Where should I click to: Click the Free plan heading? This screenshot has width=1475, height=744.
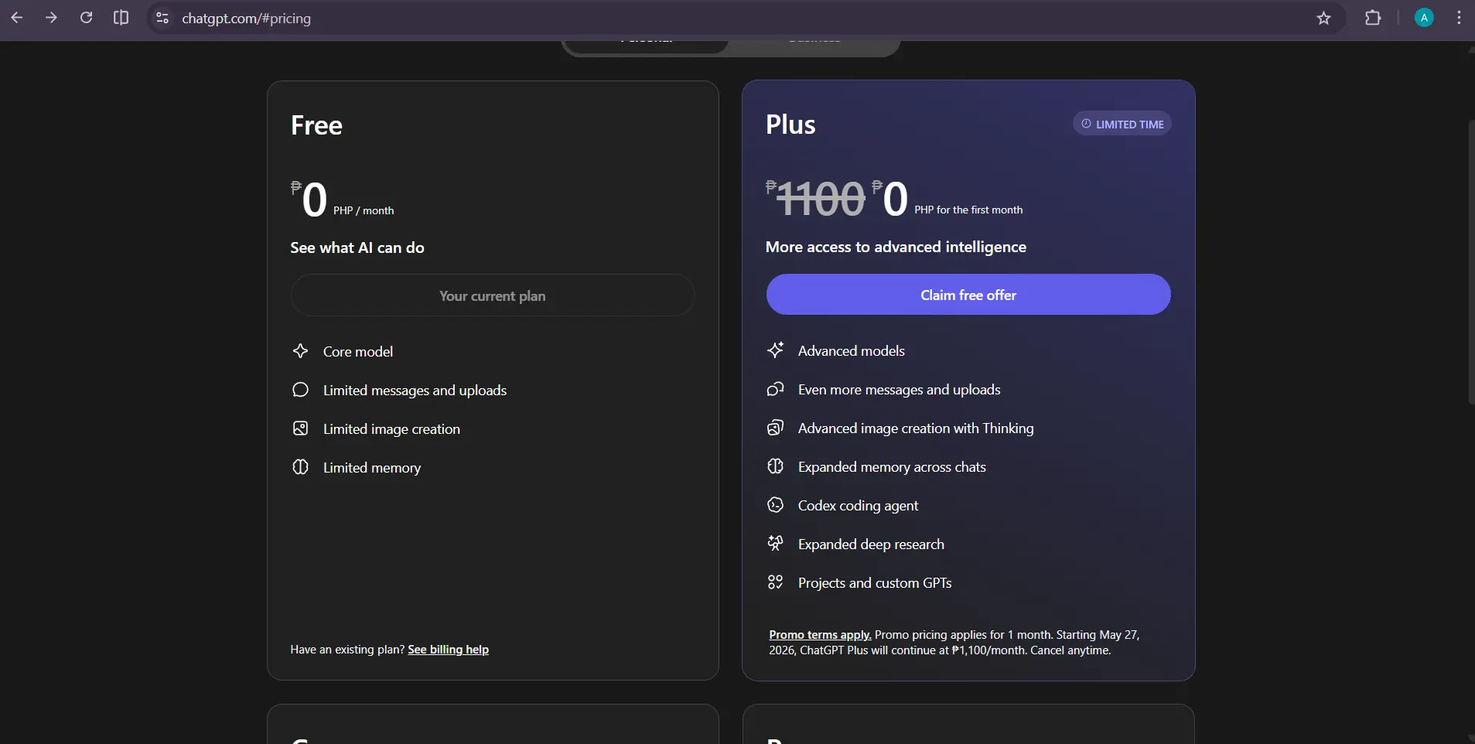(x=316, y=125)
